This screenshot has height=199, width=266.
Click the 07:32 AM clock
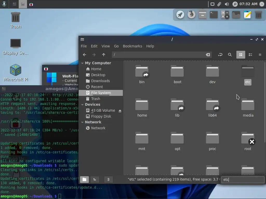click(248, 4)
